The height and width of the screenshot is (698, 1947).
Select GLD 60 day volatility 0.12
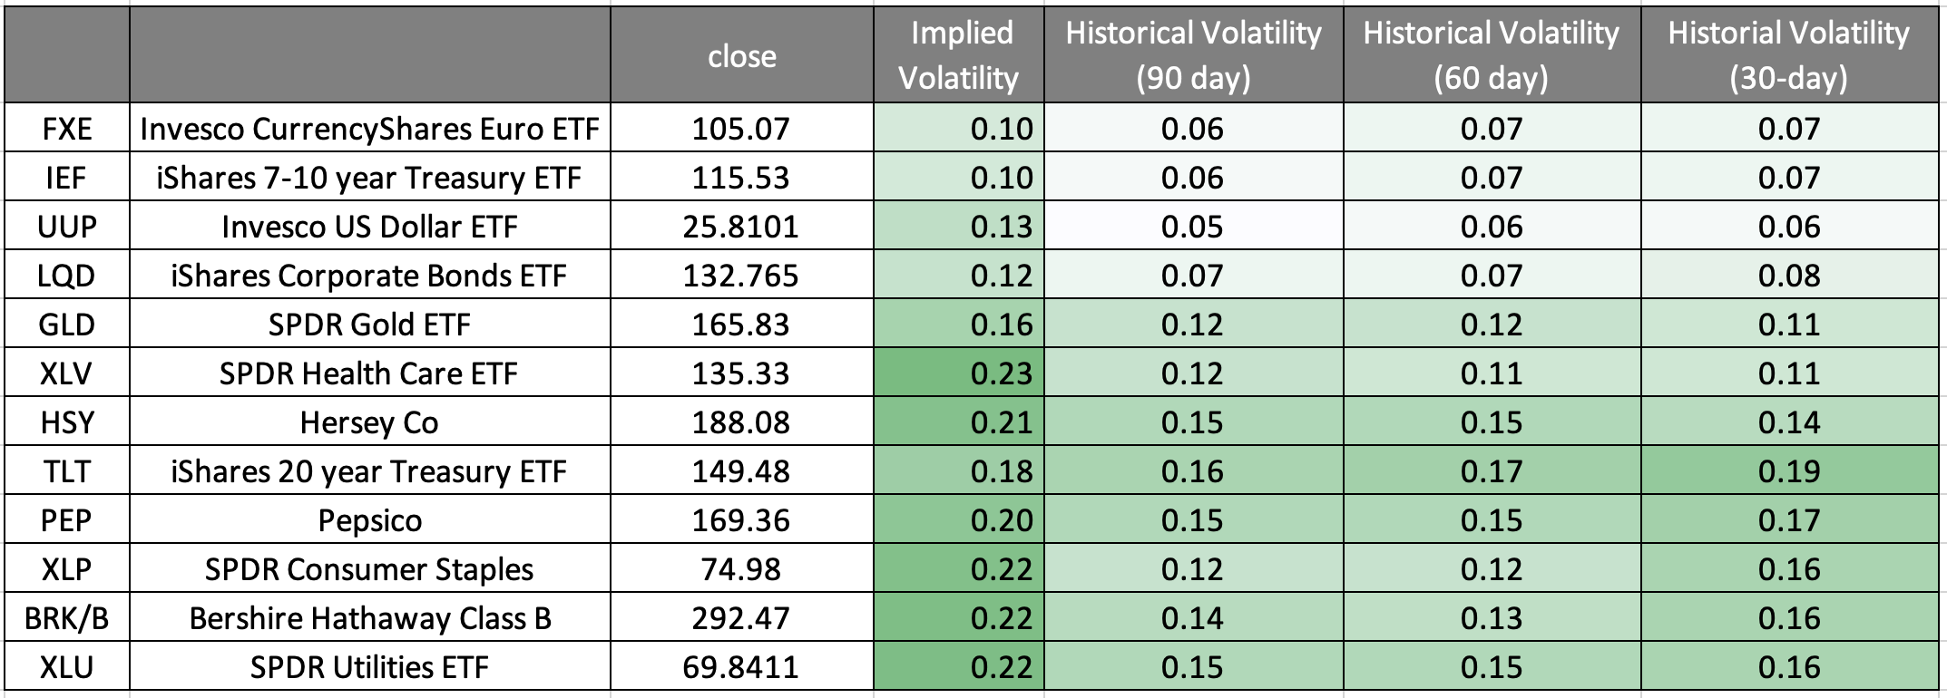coord(1492,325)
